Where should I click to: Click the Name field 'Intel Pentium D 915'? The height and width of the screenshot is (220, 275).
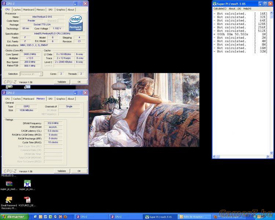(x=42, y=17)
